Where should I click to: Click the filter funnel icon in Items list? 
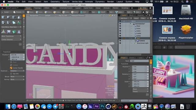151,18
